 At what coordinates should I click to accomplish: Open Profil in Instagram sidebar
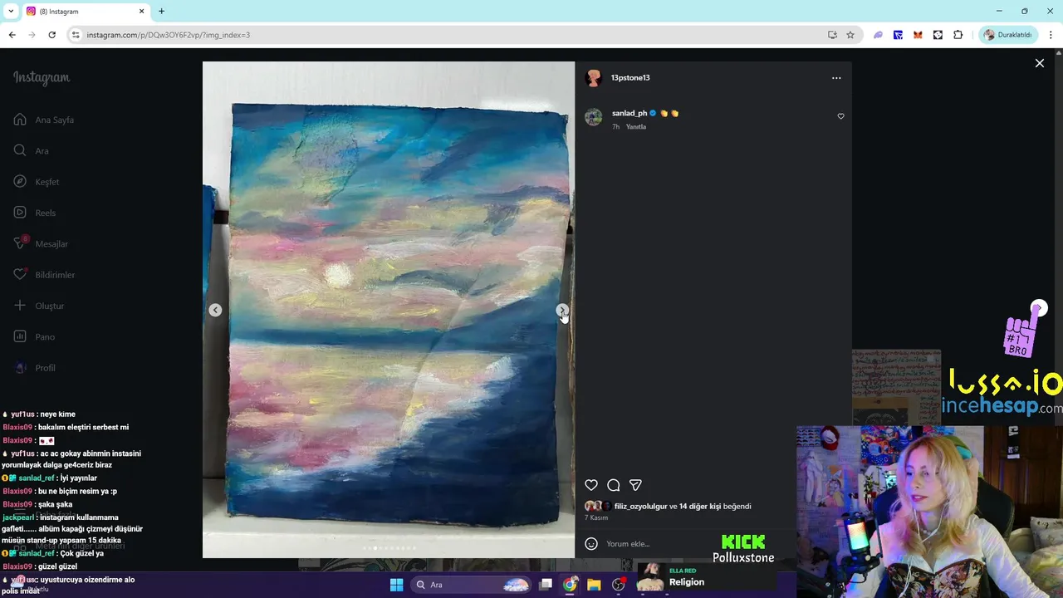34,368
